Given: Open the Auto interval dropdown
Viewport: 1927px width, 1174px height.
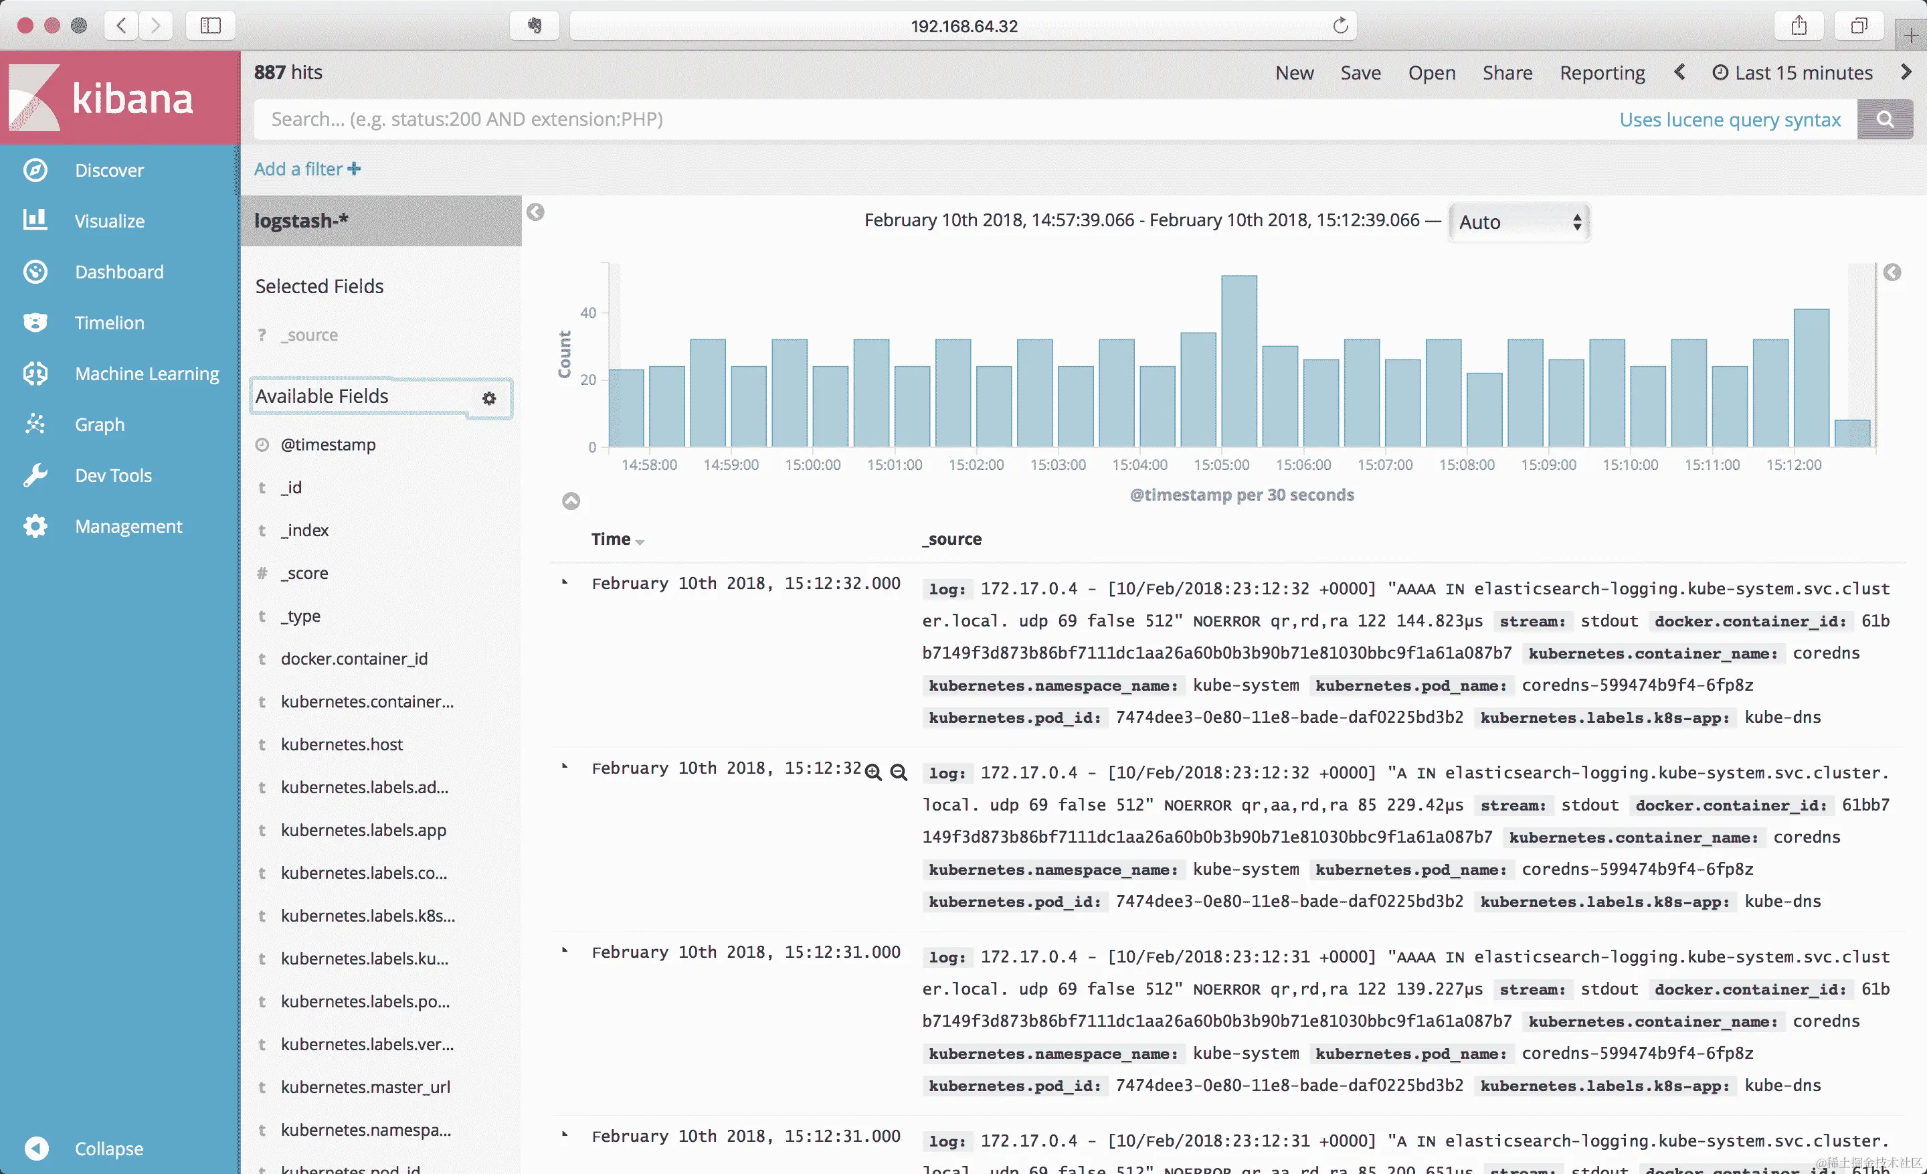Looking at the screenshot, I should [x=1518, y=222].
